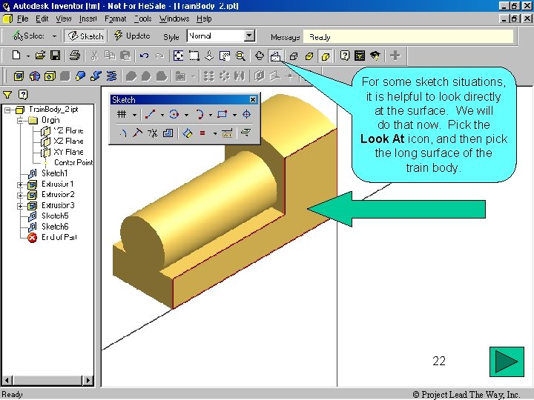Open the Format menu

(116, 19)
